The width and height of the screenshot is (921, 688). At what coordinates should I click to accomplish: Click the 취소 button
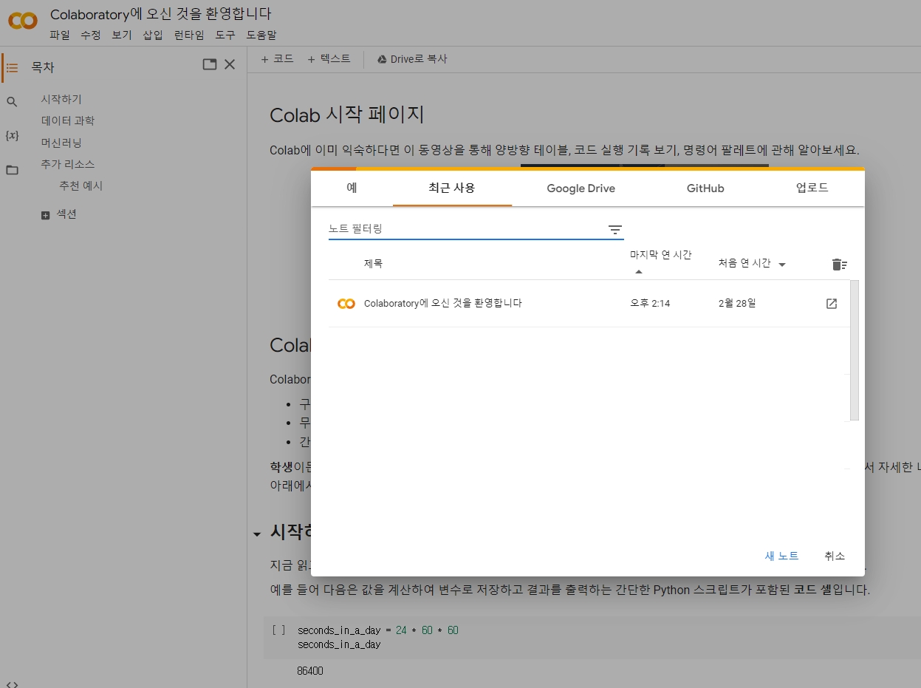tap(835, 556)
